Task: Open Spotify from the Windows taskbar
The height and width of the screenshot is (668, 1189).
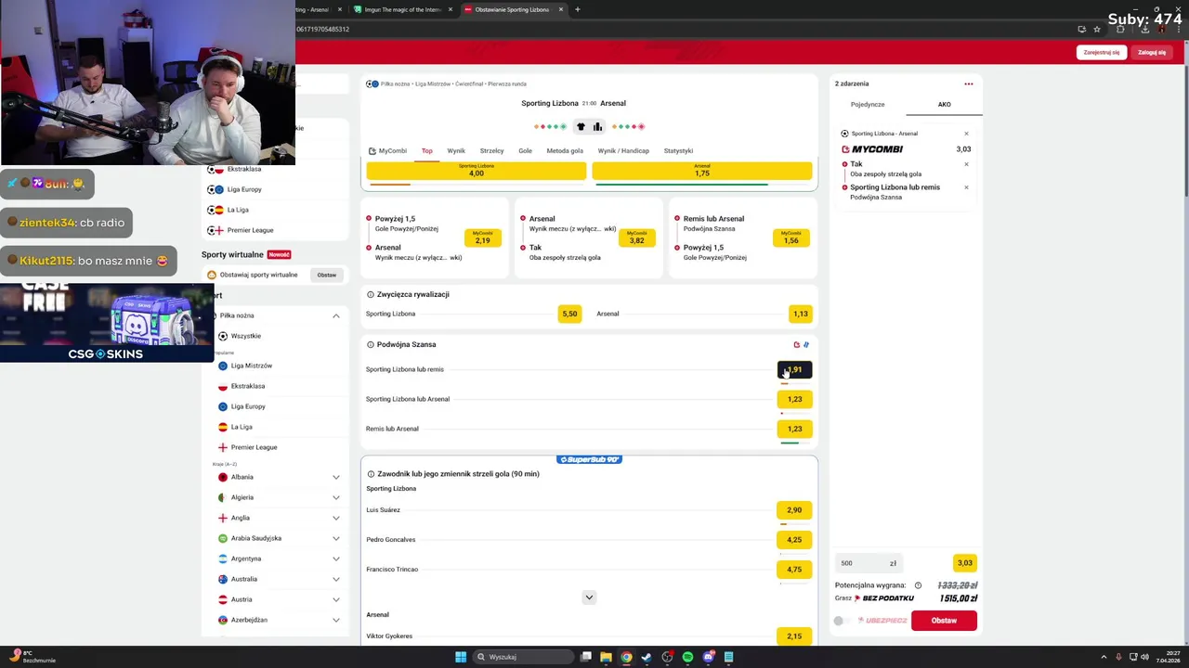Action: click(x=687, y=657)
